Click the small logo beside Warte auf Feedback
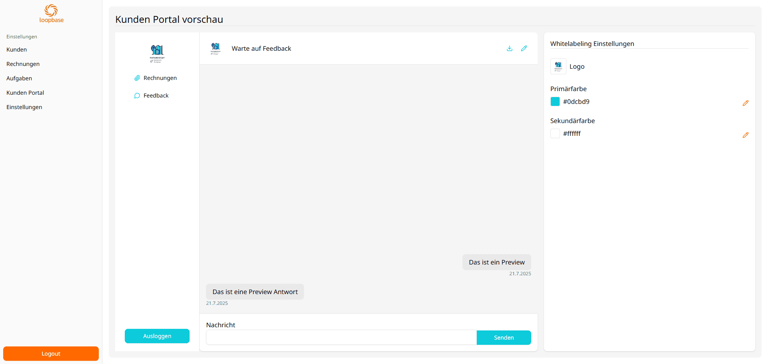The image size is (768, 364). [x=216, y=48]
